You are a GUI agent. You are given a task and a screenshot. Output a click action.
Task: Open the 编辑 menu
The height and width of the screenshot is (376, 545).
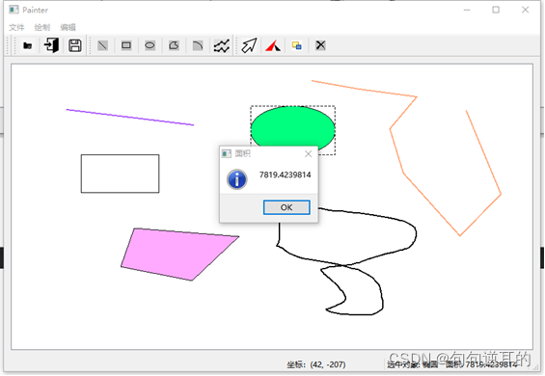coord(68,27)
